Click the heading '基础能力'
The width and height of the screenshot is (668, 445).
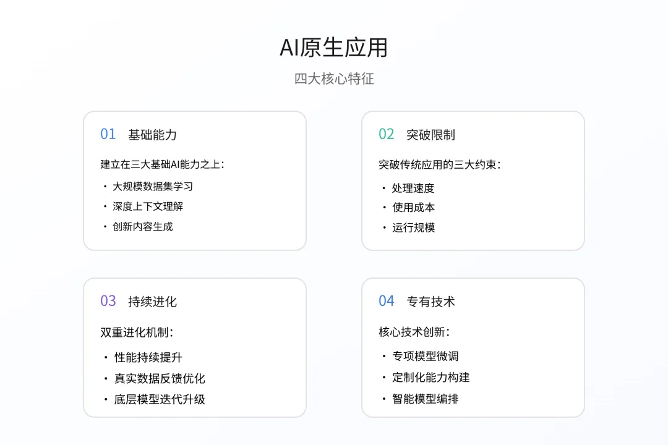(x=153, y=135)
